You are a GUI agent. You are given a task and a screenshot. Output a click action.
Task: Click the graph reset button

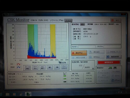(x=64, y=67)
